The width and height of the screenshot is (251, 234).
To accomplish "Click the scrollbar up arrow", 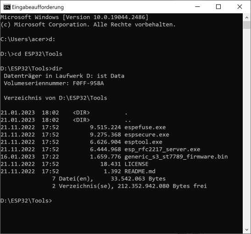I will [247, 17].
